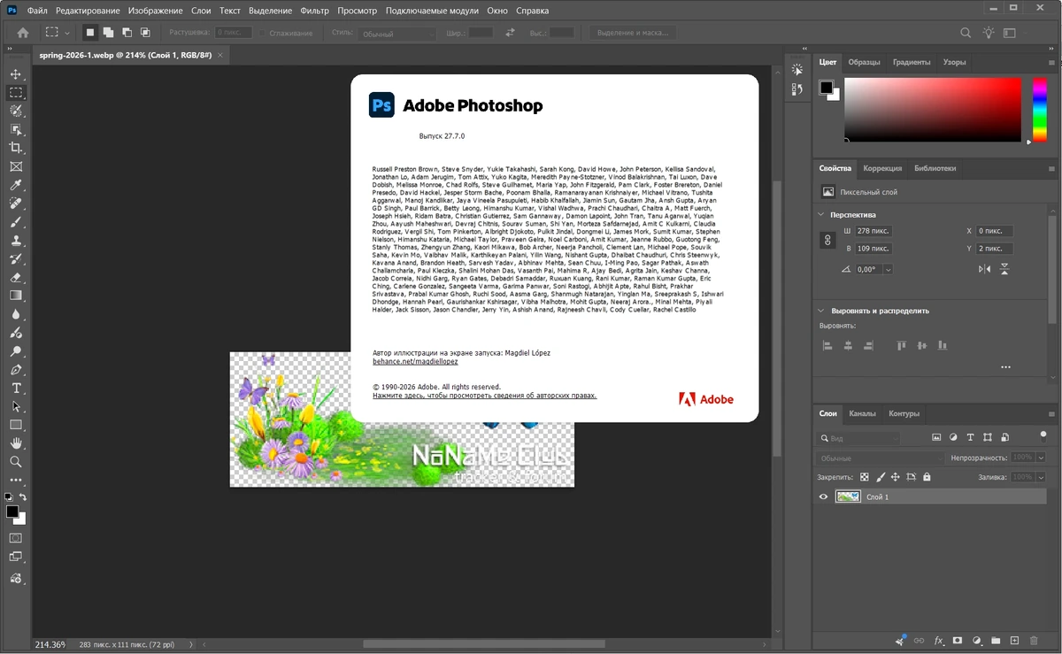Select the Path Selection tool

click(16, 407)
